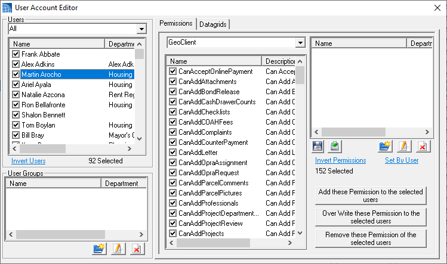
Task: Click the Department column header in User Groups
Action: pyautogui.click(x=124, y=184)
